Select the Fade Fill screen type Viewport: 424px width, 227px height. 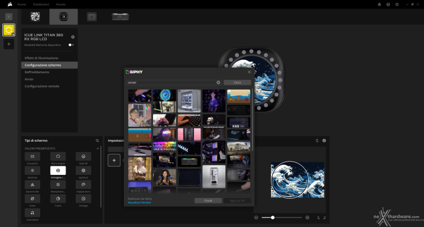pyautogui.click(x=83, y=156)
